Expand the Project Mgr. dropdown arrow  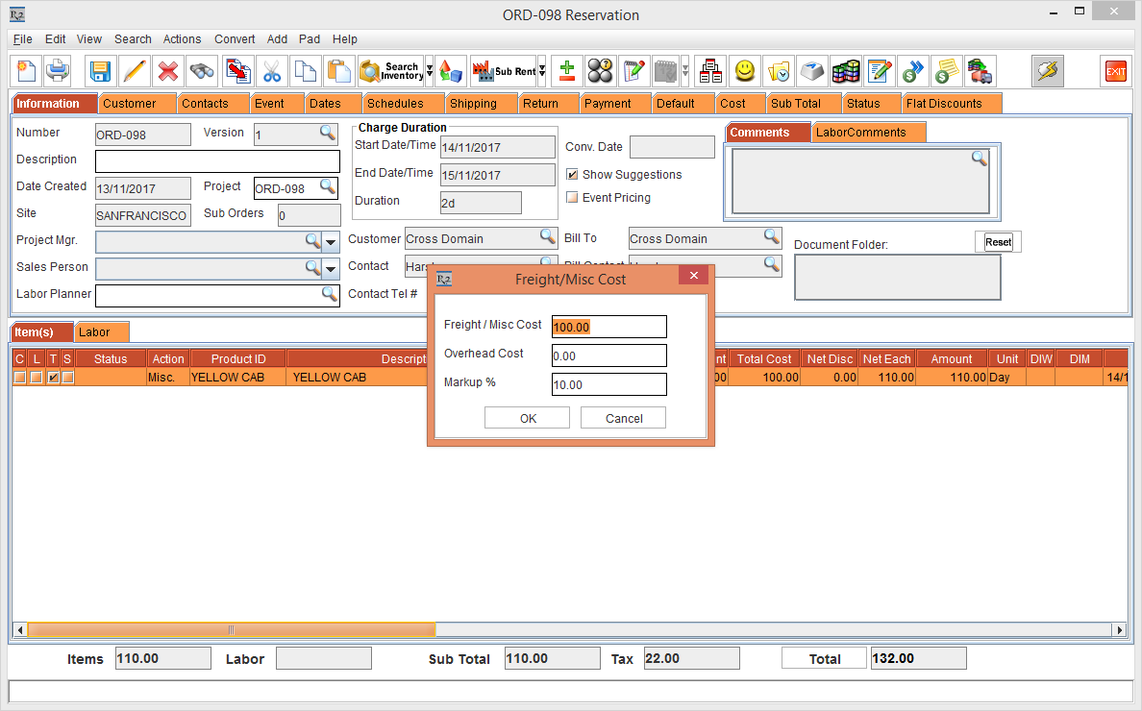coord(331,241)
